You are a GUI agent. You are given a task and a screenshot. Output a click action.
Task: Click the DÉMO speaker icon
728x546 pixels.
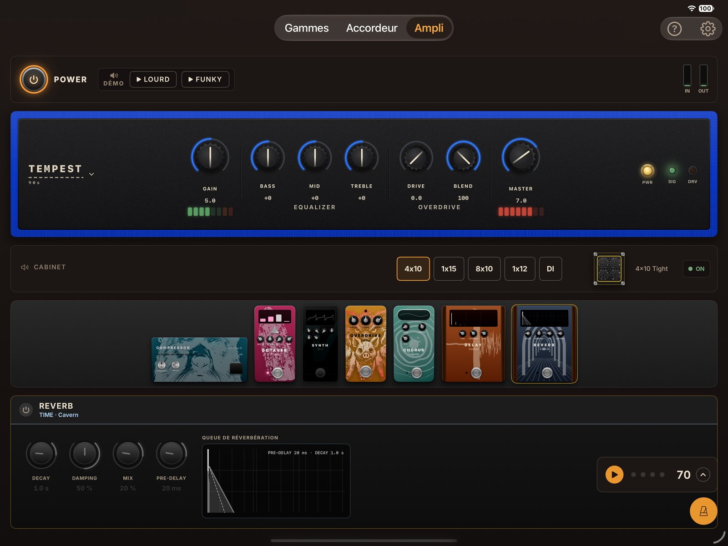114,75
